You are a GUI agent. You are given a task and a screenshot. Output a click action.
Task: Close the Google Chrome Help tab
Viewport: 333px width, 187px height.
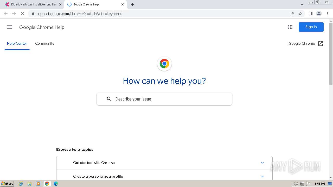click(123, 4)
